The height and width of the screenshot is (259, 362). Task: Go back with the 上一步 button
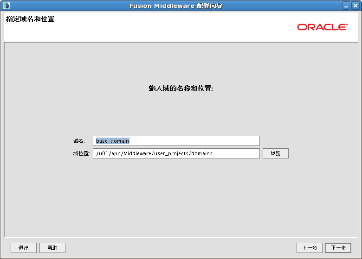point(310,248)
